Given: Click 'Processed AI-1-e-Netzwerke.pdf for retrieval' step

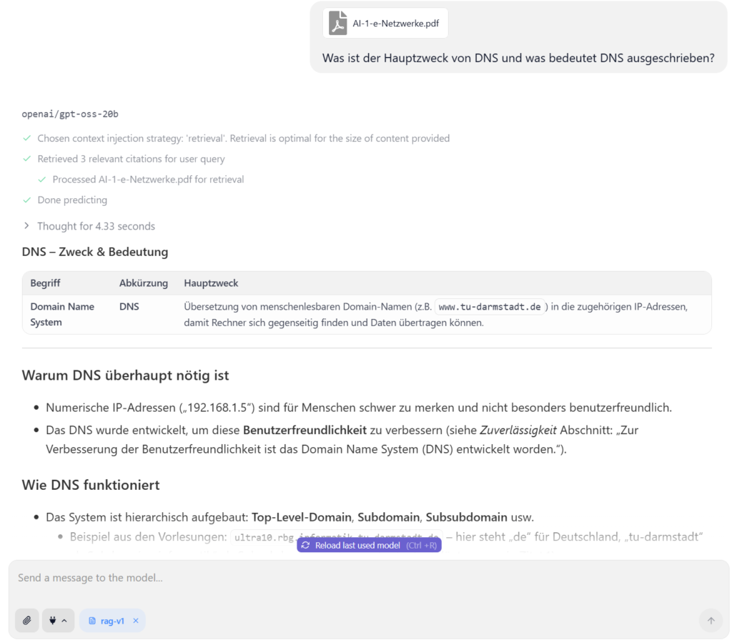Looking at the screenshot, I should (148, 180).
